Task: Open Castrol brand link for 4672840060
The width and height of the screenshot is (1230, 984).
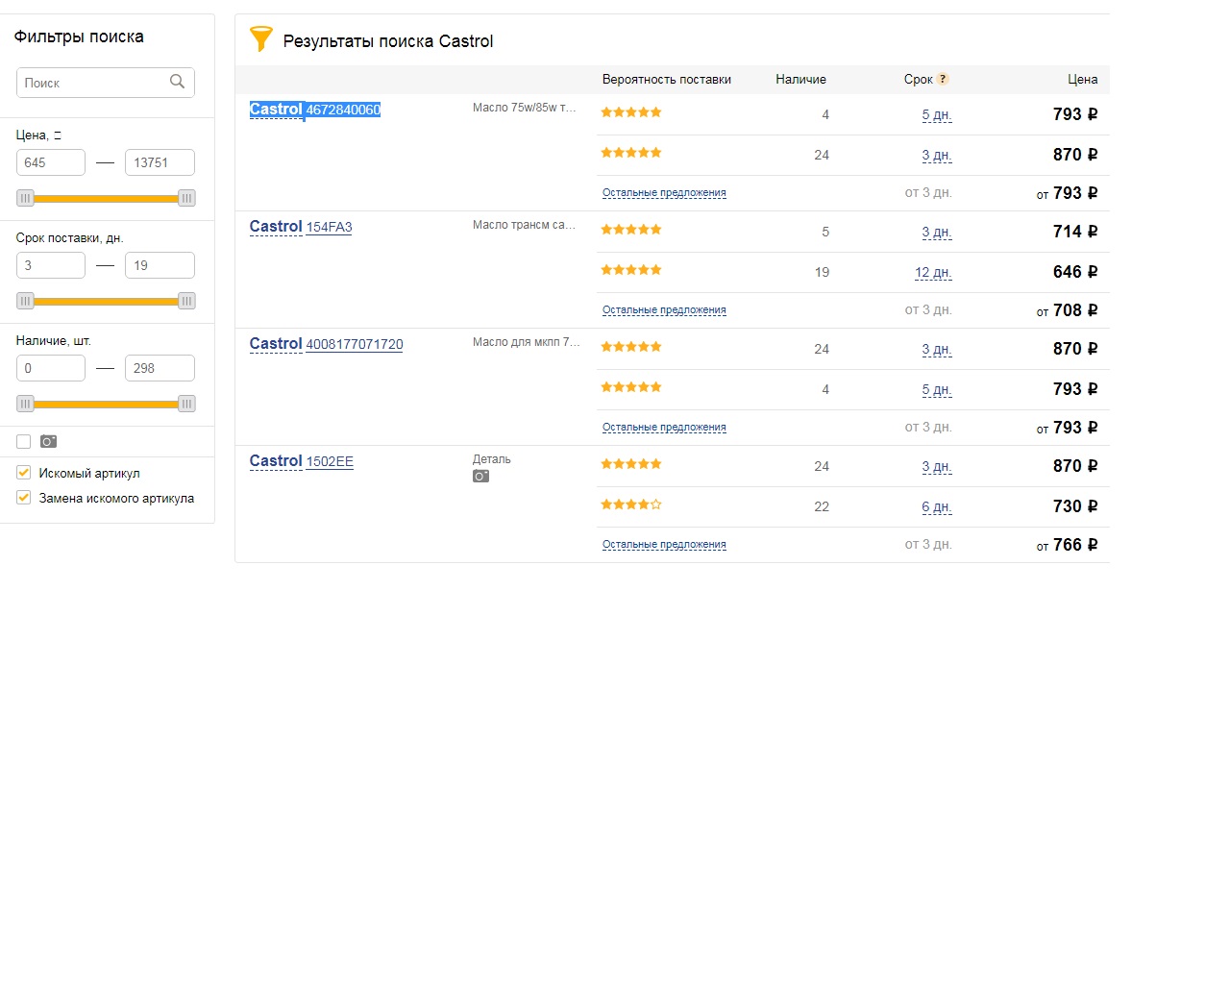Action: click(x=276, y=110)
